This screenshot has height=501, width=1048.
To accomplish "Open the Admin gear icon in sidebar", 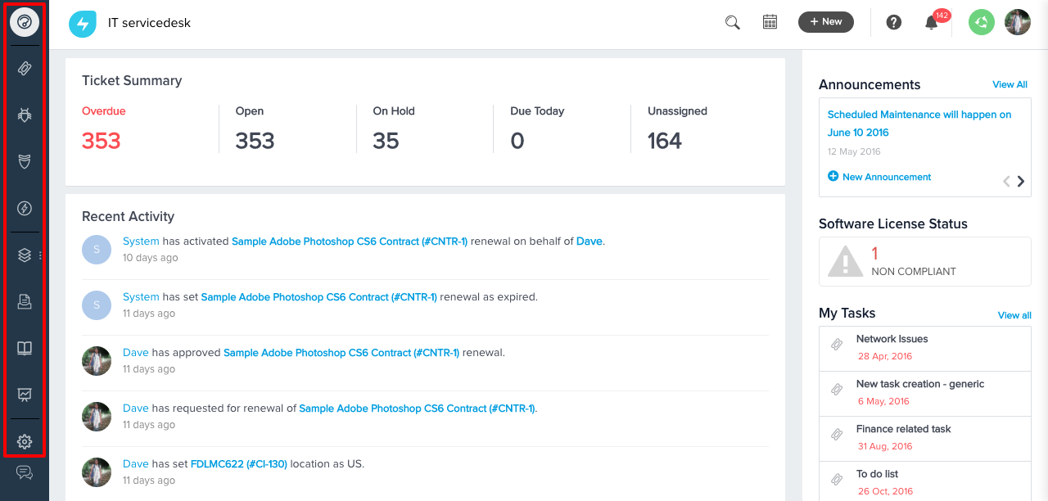I will point(25,442).
